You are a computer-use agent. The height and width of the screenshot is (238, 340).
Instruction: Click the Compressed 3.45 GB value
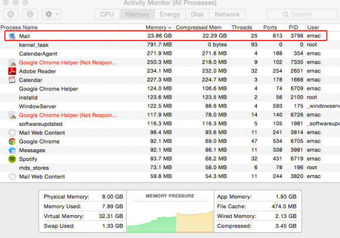click(x=286, y=226)
